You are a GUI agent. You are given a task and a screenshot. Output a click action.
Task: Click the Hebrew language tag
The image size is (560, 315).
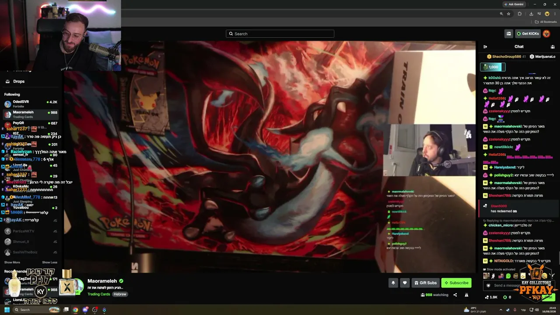(x=120, y=294)
